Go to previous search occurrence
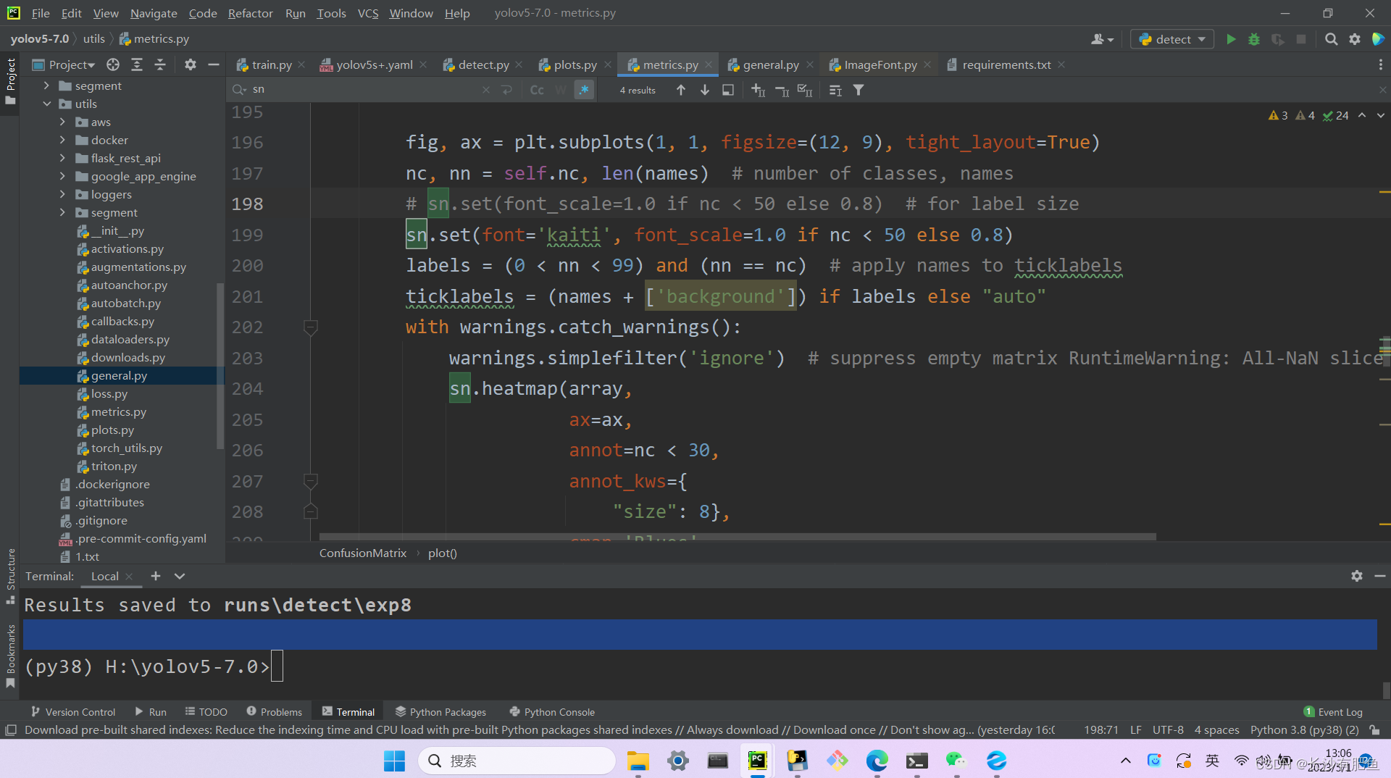This screenshot has width=1391, height=778. point(681,90)
